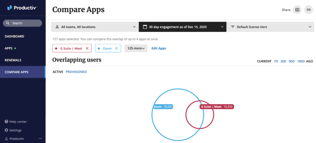Click inside the Search field
316x143 pixels.
click(22, 23)
